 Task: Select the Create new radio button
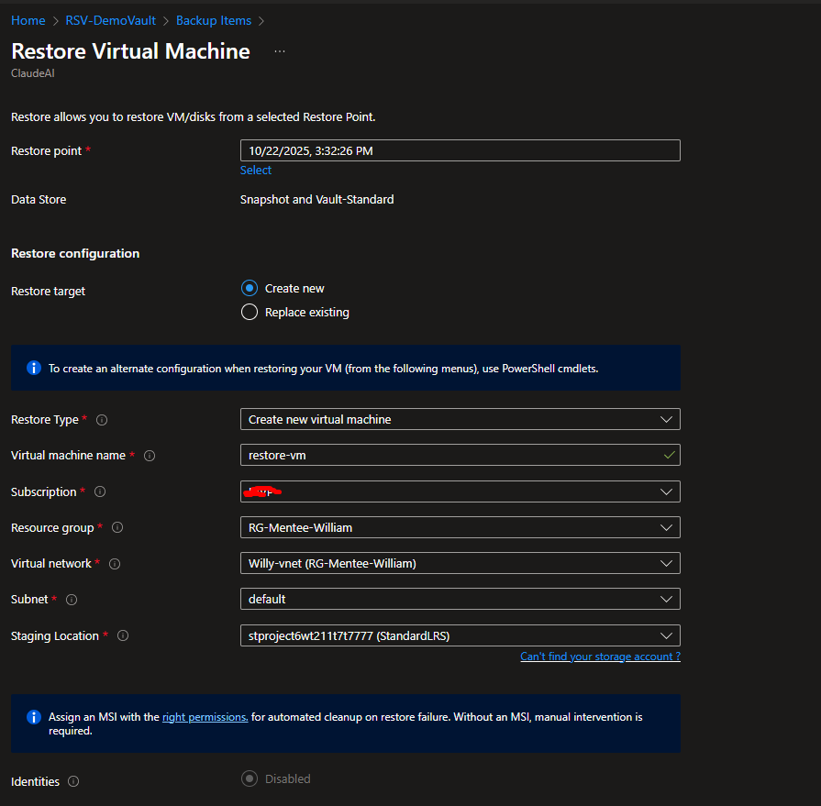pos(250,288)
